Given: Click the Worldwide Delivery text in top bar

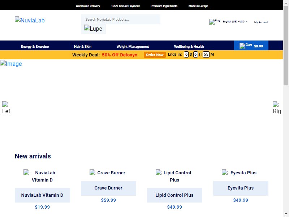Looking at the screenshot, I should (88, 6).
